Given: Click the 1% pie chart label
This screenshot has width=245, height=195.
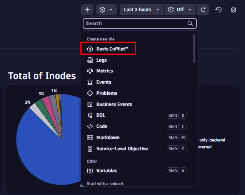Looking at the screenshot, I should click(54, 91).
